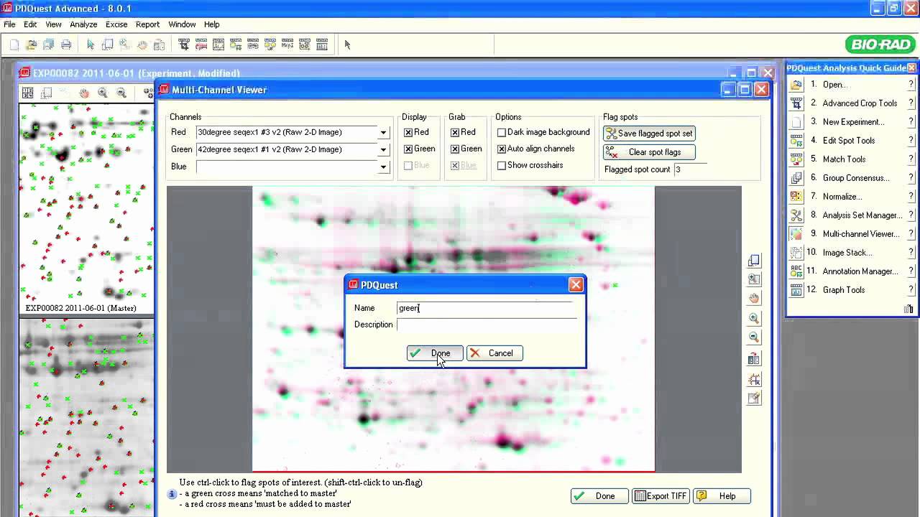The height and width of the screenshot is (517, 920).
Task: Click the stacked windows icon beside viewer image
Action: pos(754,261)
